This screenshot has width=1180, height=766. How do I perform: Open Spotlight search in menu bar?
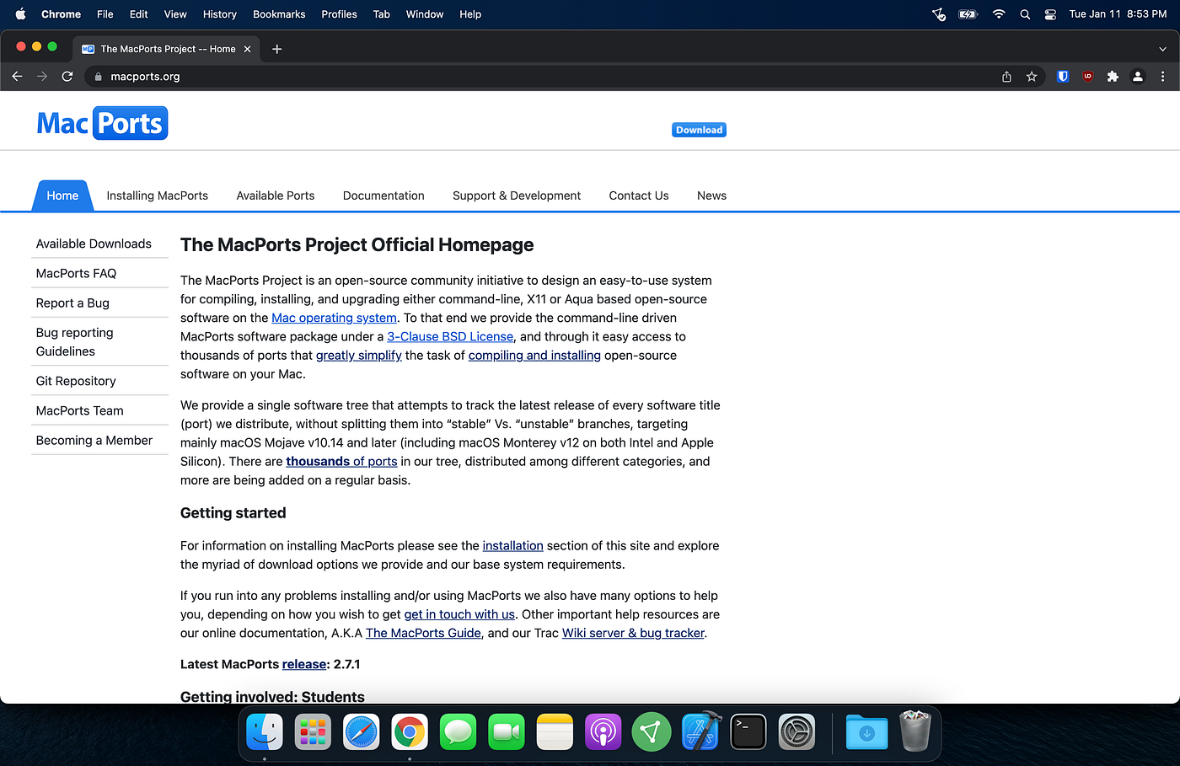1025,14
